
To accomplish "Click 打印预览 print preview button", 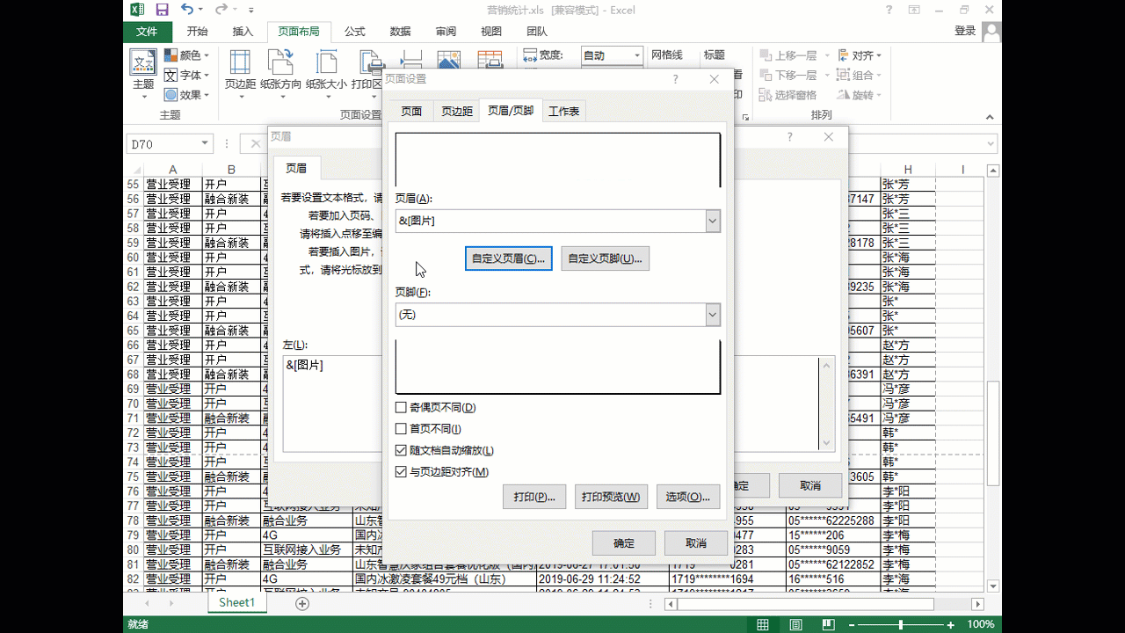I will tap(612, 497).
